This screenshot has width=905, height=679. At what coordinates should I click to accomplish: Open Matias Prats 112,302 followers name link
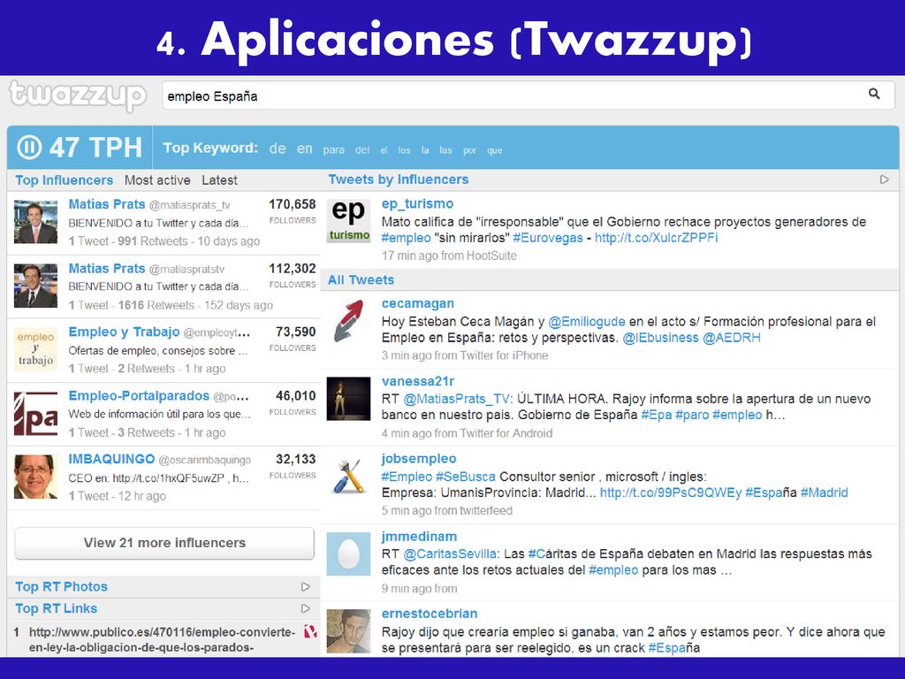click(107, 269)
